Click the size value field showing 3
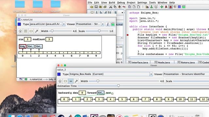The height and width of the screenshot is (117, 209). 27,39
